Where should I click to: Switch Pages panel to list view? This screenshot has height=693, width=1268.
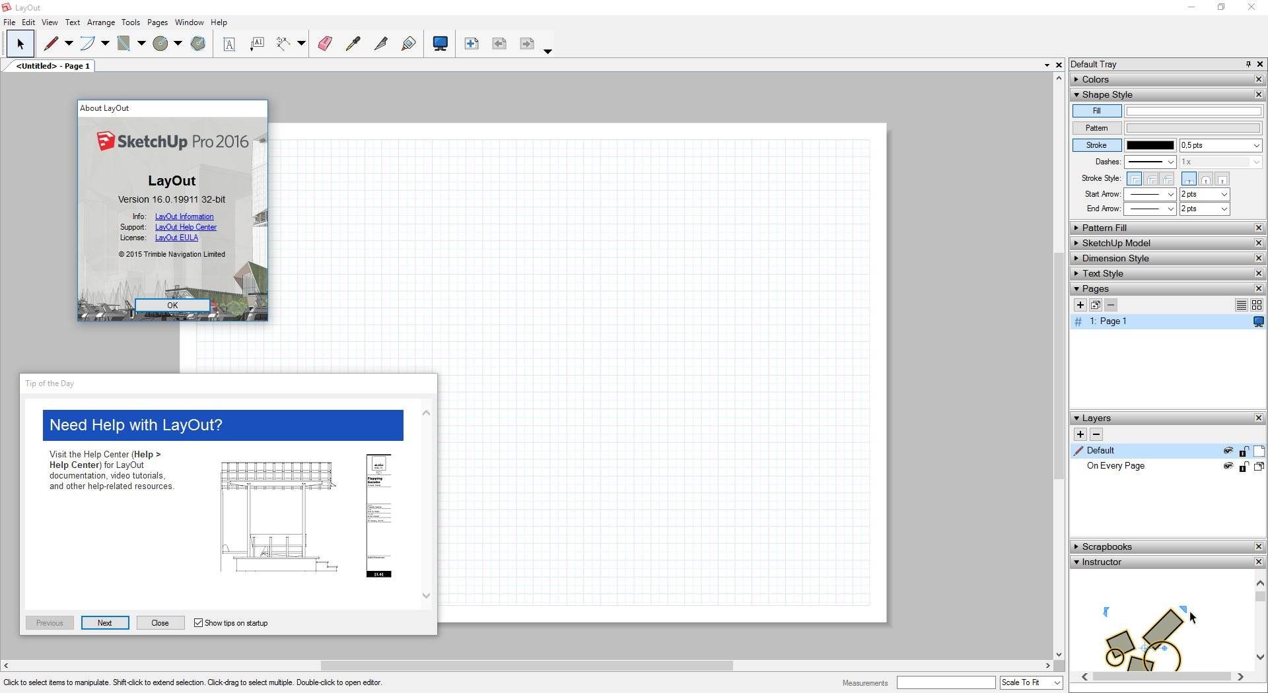click(x=1241, y=305)
